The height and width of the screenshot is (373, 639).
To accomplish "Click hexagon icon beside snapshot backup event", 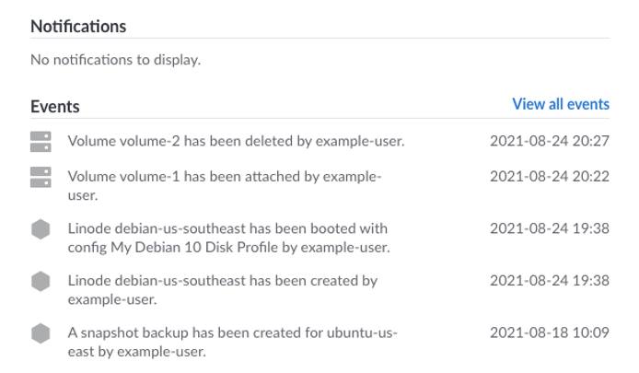I will coord(41,333).
